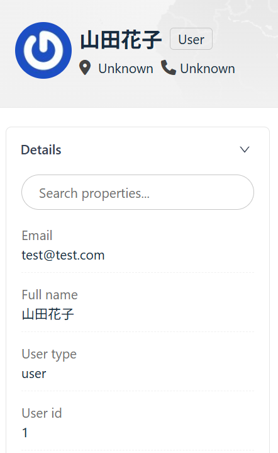Click the User role badge
The width and height of the screenshot is (278, 453).
tap(191, 39)
